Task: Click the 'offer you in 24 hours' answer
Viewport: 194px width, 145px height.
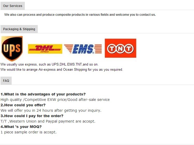Action: coord(51,110)
